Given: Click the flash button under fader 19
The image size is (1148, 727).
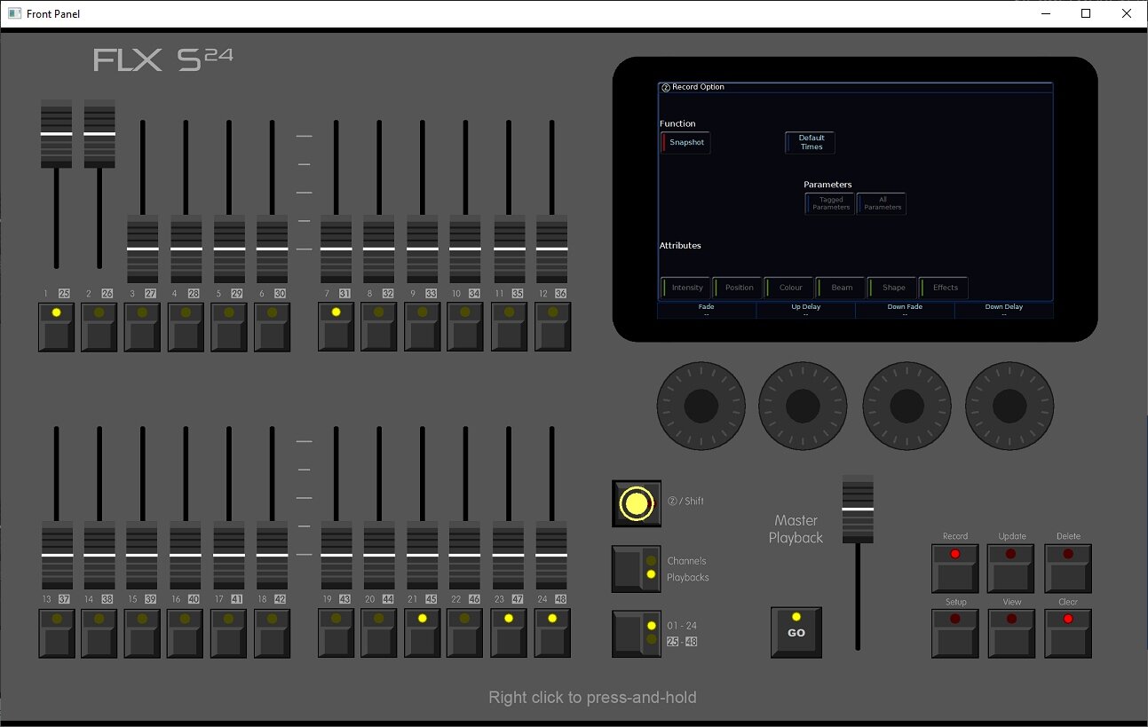Looking at the screenshot, I should (336, 633).
